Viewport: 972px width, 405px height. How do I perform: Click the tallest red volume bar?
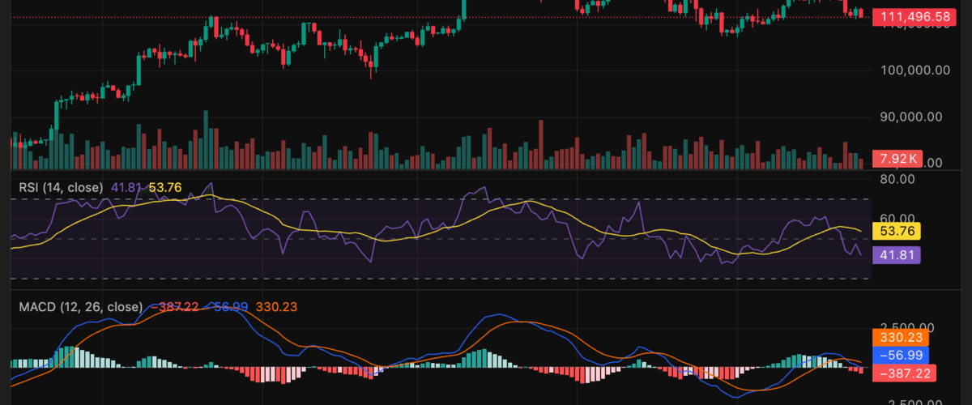coord(540,143)
